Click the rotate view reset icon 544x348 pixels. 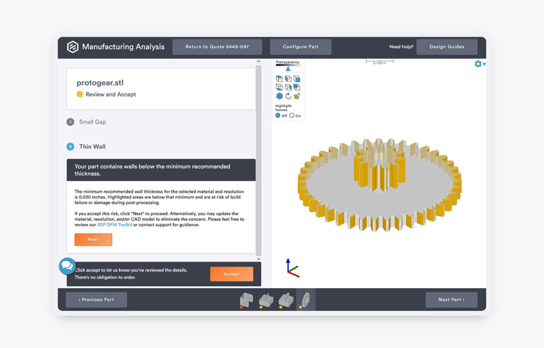point(289,96)
